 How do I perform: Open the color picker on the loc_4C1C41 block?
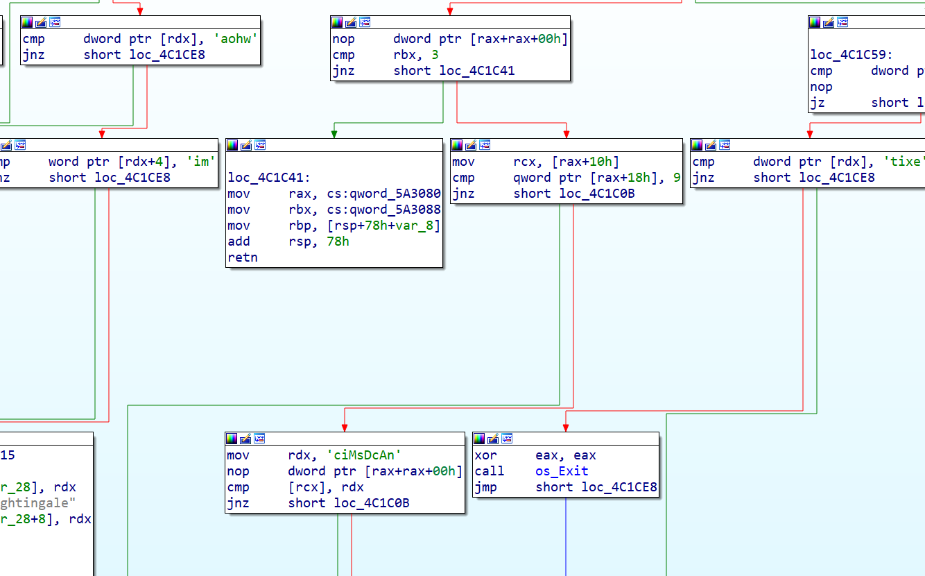tap(232, 144)
